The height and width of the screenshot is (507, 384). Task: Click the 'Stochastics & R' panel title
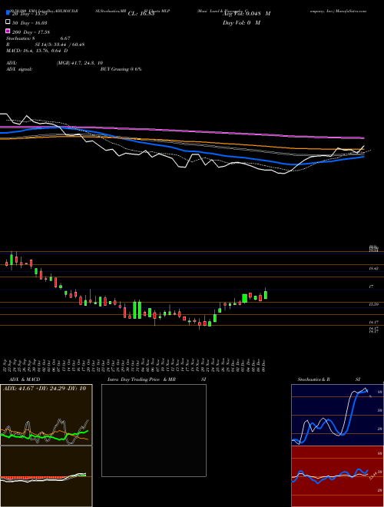(x=314, y=379)
